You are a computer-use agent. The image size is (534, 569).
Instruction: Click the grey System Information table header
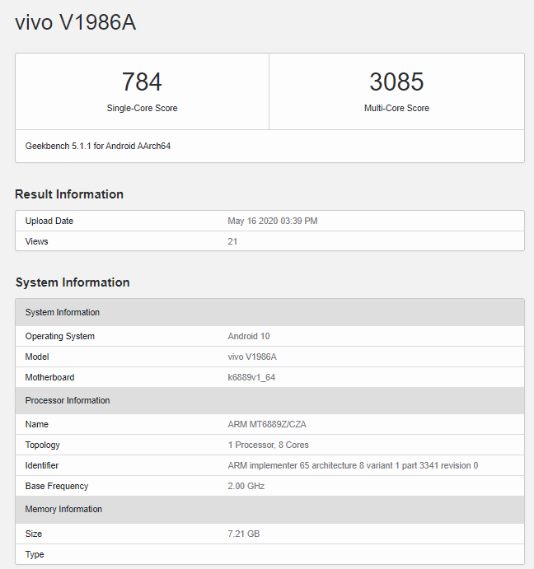coord(63,312)
